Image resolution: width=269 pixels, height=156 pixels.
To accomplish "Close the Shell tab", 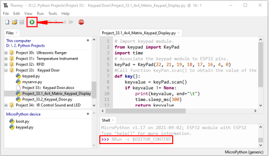I will click(x=113, y=120).
